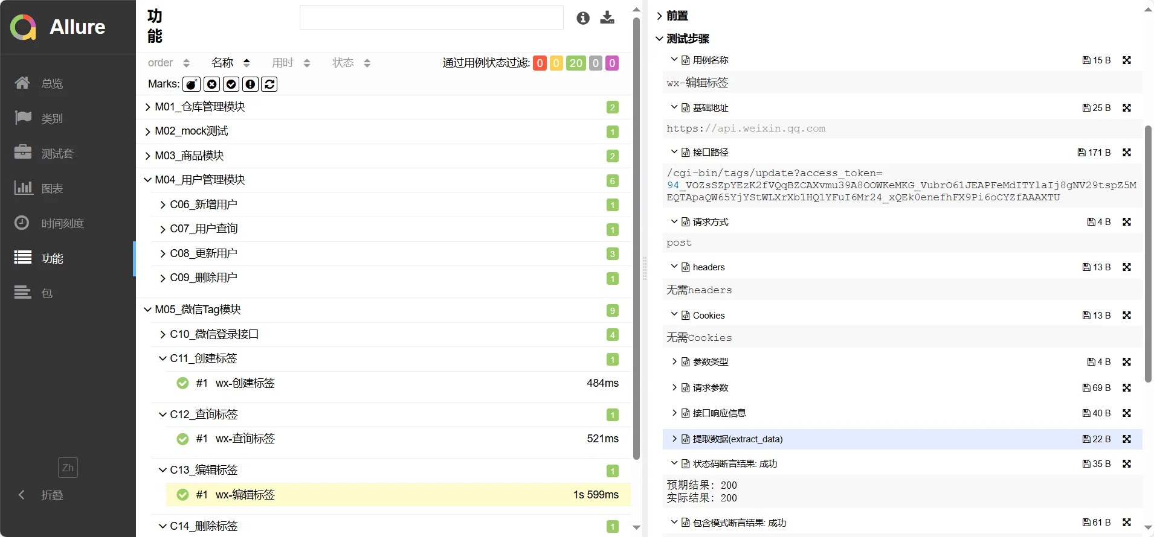
Task: Click the info icon next to search
Action: point(583,18)
